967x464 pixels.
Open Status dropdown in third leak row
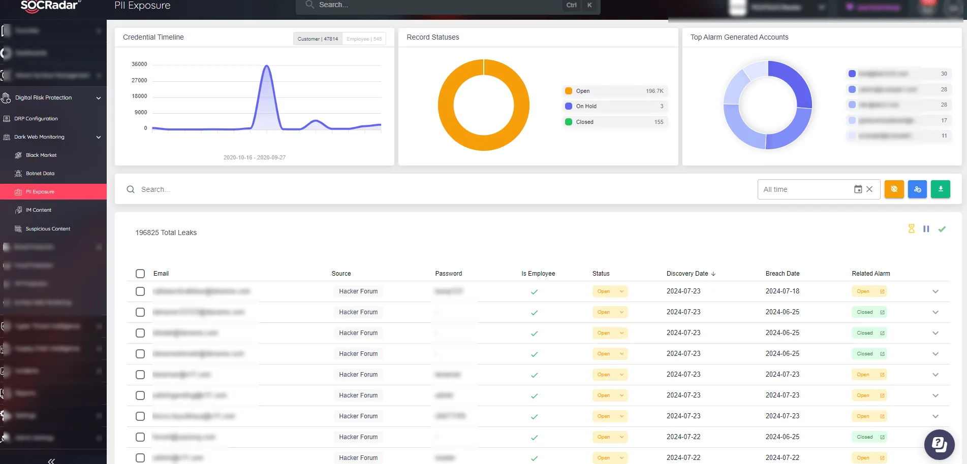click(610, 333)
